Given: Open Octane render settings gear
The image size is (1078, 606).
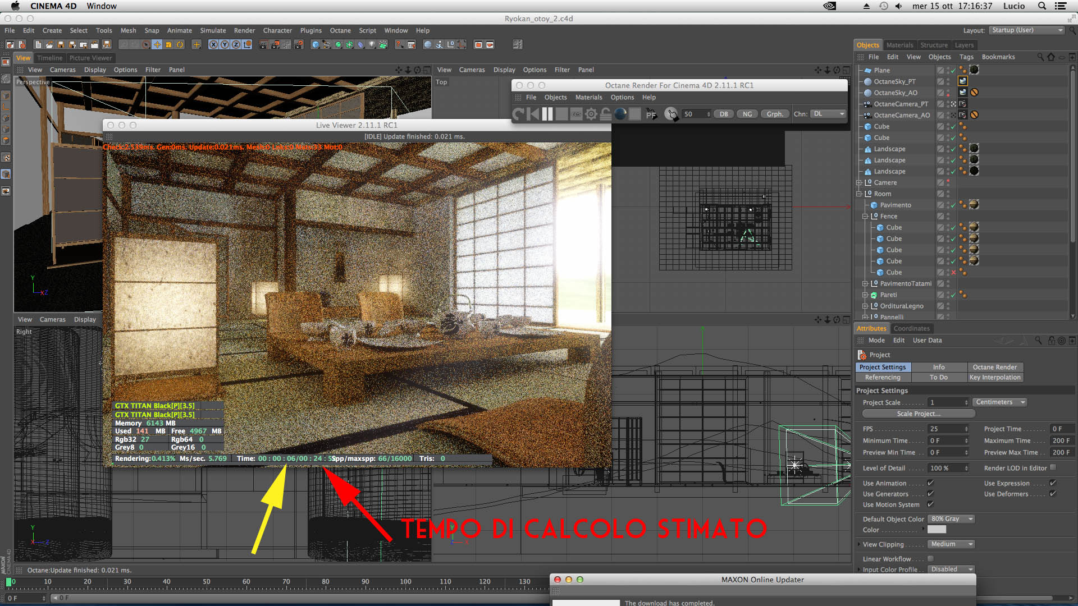Looking at the screenshot, I should [x=591, y=114].
